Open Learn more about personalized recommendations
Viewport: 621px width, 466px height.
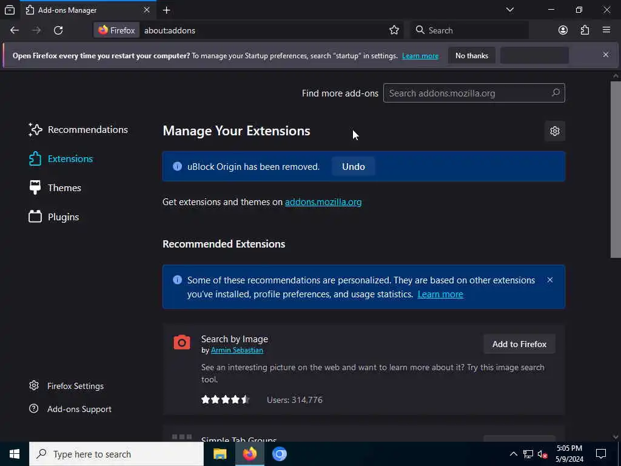[440, 294]
